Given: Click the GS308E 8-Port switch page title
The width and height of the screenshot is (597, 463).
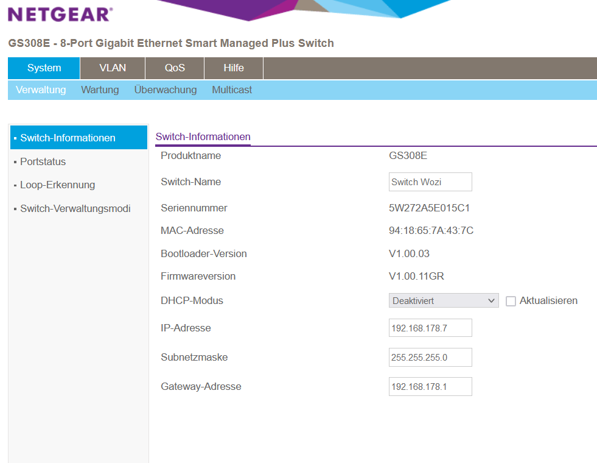Looking at the screenshot, I should pos(171,43).
